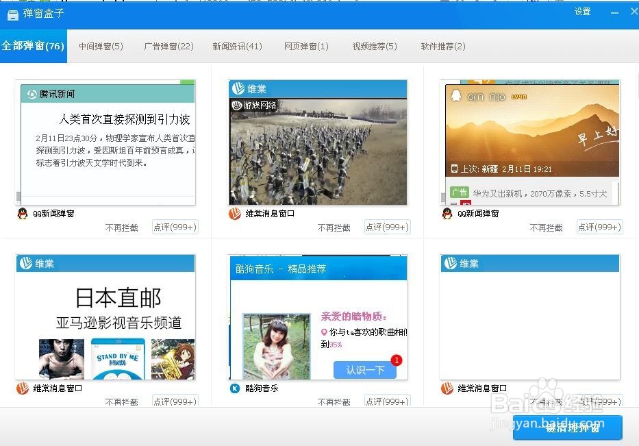Select the 软件推荐(2) tab
Image resolution: width=639 pixels, height=446 pixels.
[x=443, y=47]
